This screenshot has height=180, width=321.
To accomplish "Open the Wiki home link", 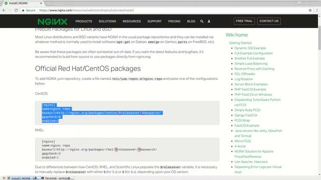I will click(237, 35).
